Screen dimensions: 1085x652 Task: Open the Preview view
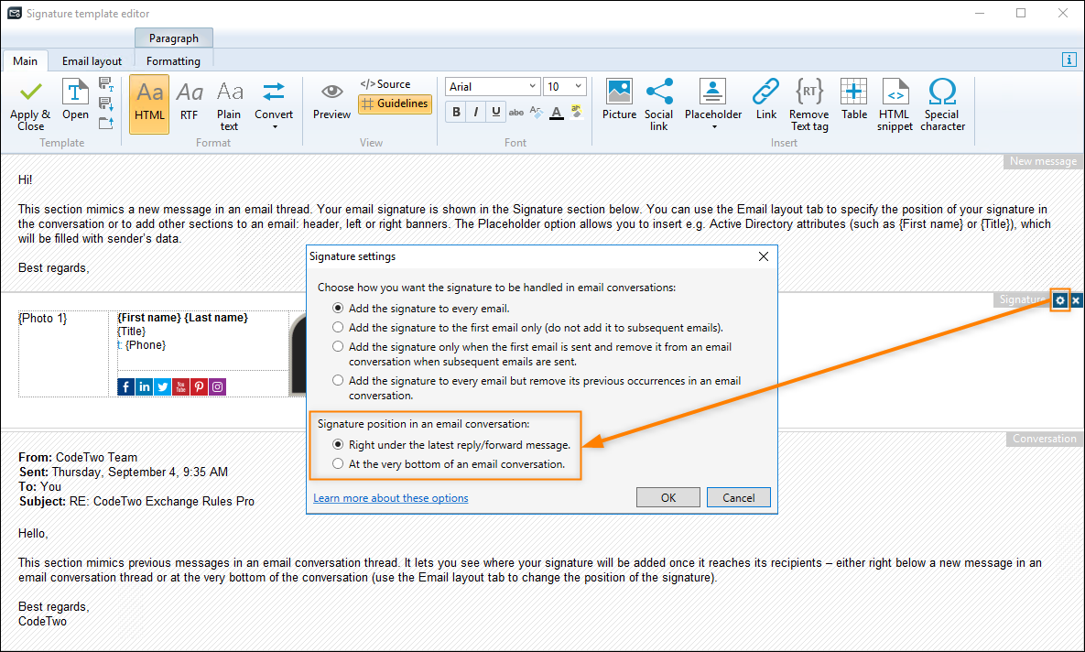pos(331,103)
